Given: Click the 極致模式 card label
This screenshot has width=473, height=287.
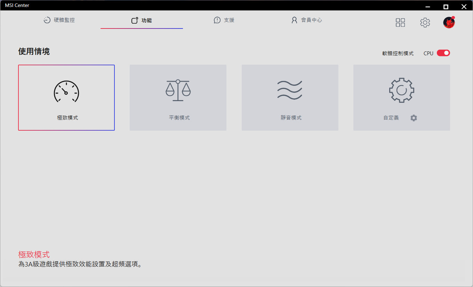Looking at the screenshot, I should tap(67, 118).
